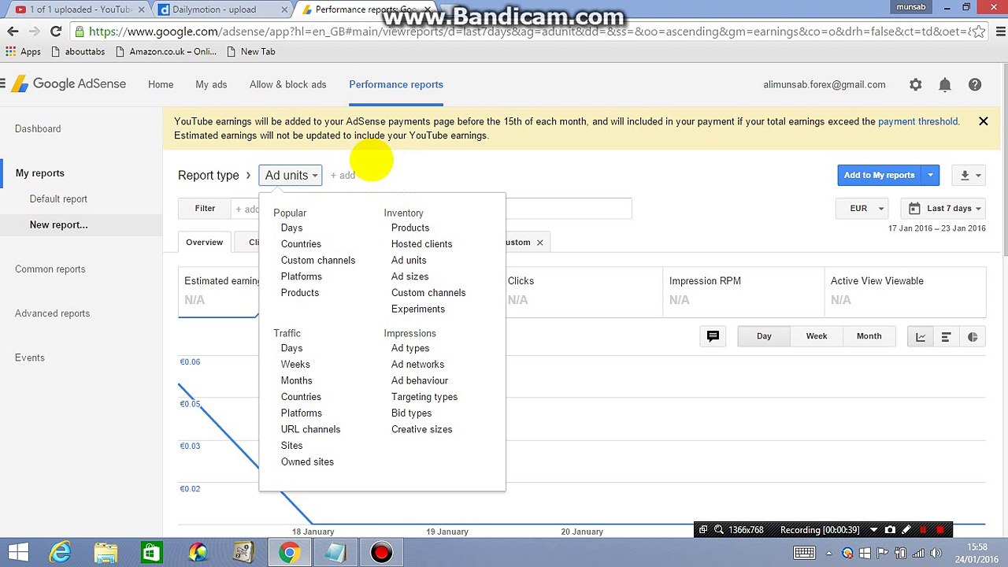This screenshot has height=567, width=1008.
Task: Choose Owned sites under Traffic
Action: click(307, 462)
